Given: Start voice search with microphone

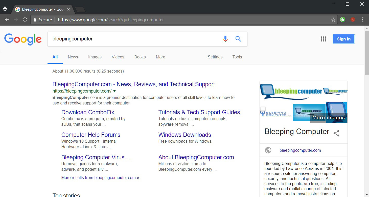Looking at the screenshot, I should [x=225, y=39].
